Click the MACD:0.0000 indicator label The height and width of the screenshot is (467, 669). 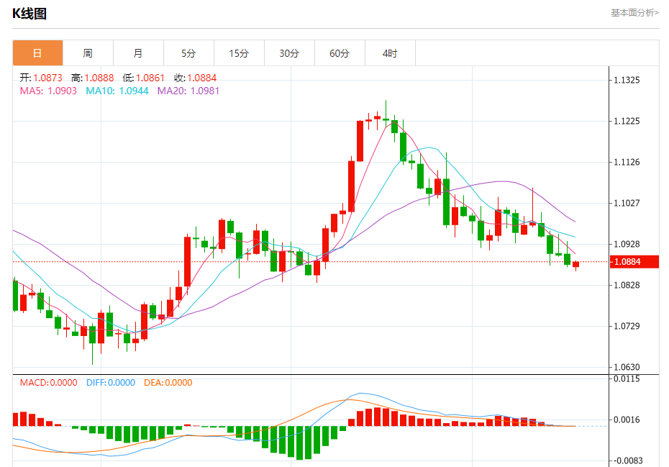pyautogui.click(x=49, y=383)
